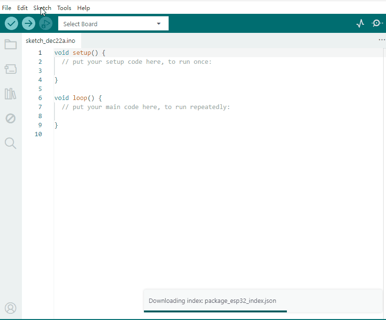Screen dimensions: 386x320
Task: Open the Serial Monitor
Action: click(377, 23)
